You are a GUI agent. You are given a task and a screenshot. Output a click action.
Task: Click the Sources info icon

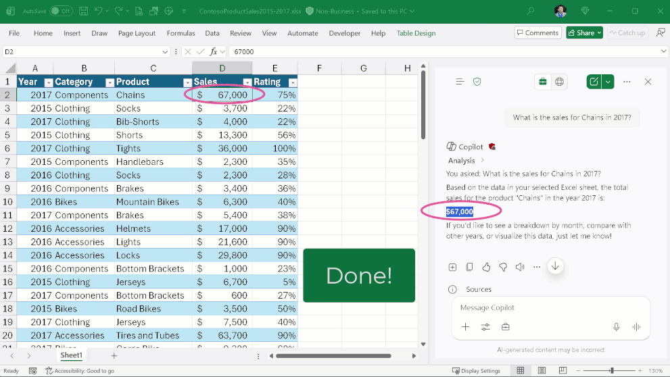(x=452, y=289)
